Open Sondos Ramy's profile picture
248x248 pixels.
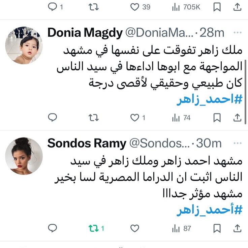coord(24,156)
